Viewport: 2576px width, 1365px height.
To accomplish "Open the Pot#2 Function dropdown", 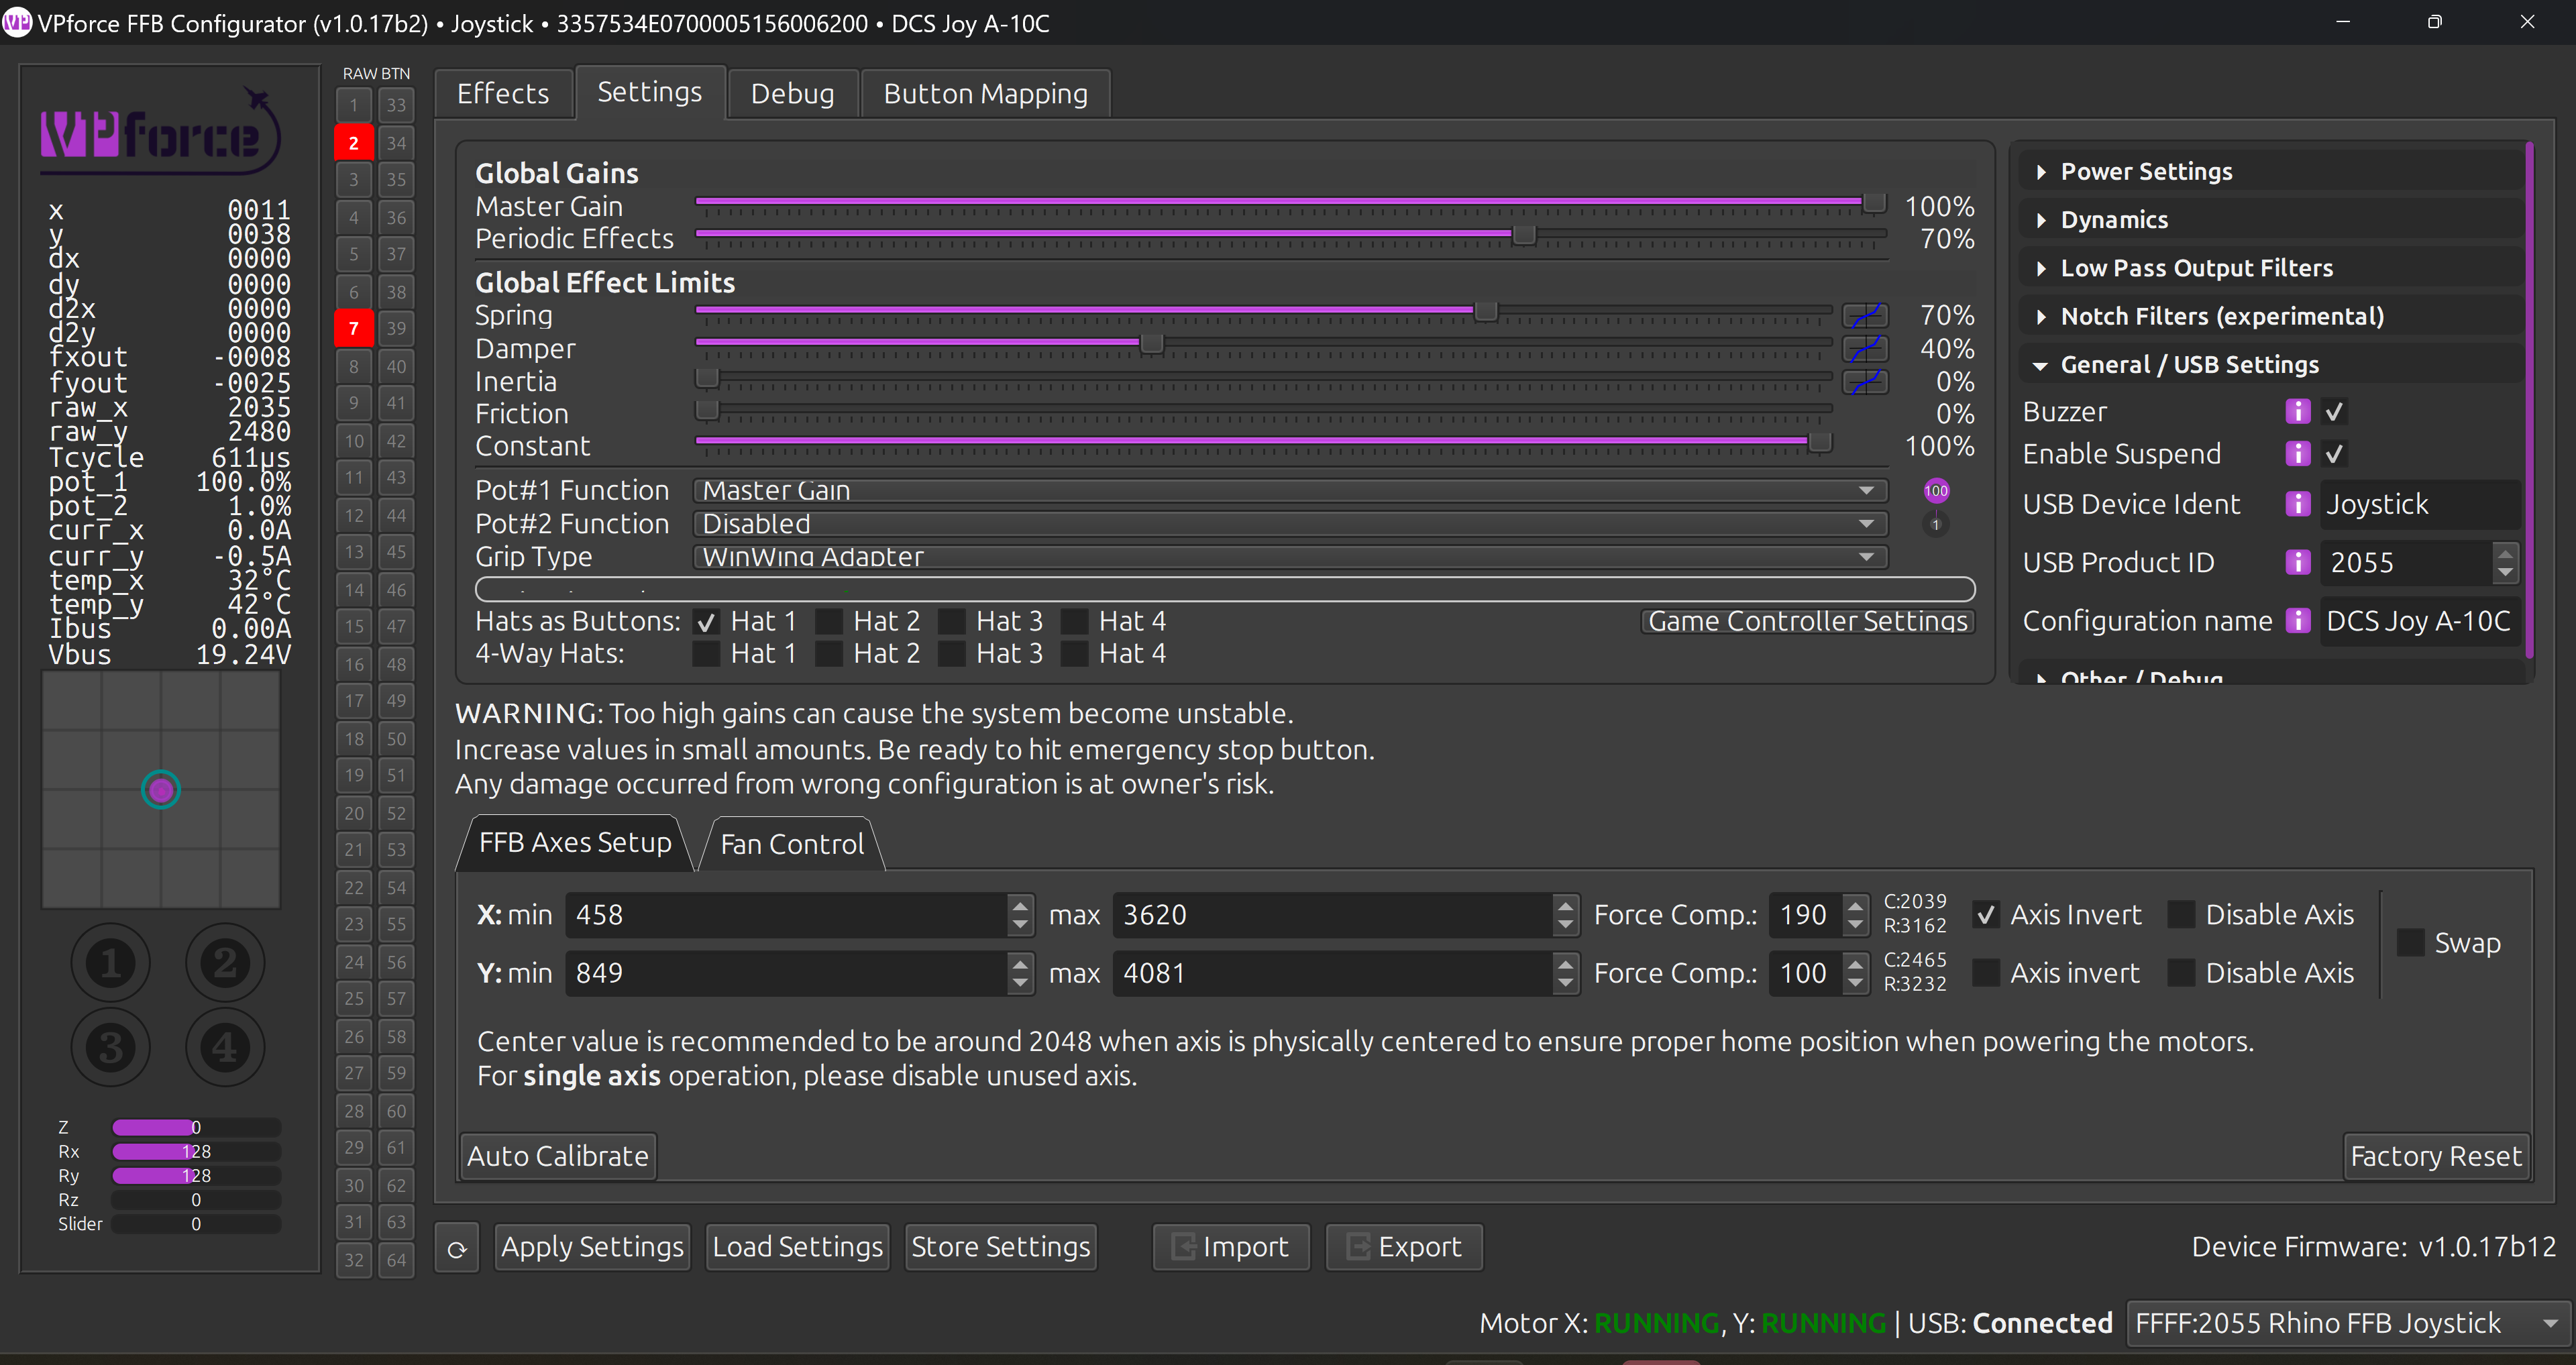I will point(1290,524).
